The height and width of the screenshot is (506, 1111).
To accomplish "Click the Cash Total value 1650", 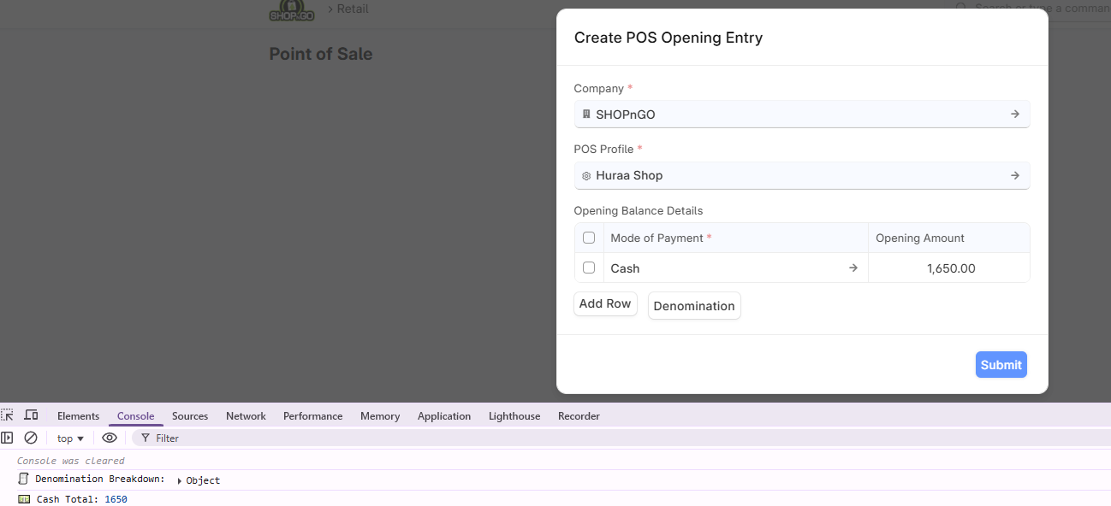I will coord(116,499).
